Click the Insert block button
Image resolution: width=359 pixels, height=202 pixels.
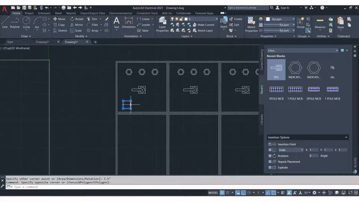pos(224,22)
